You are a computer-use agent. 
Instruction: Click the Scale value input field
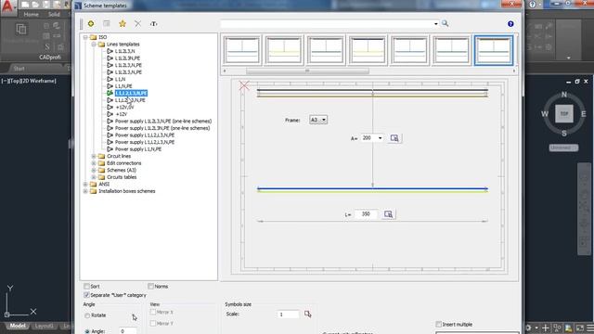(x=289, y=315)
